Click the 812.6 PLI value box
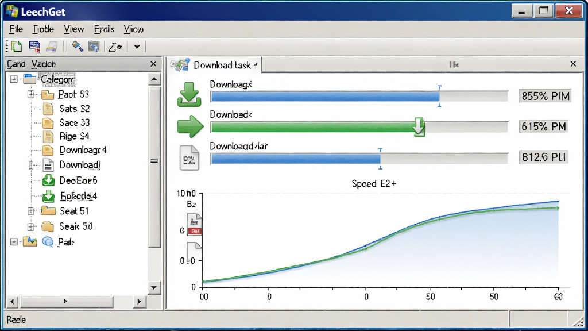 click(x=543, y=157)
